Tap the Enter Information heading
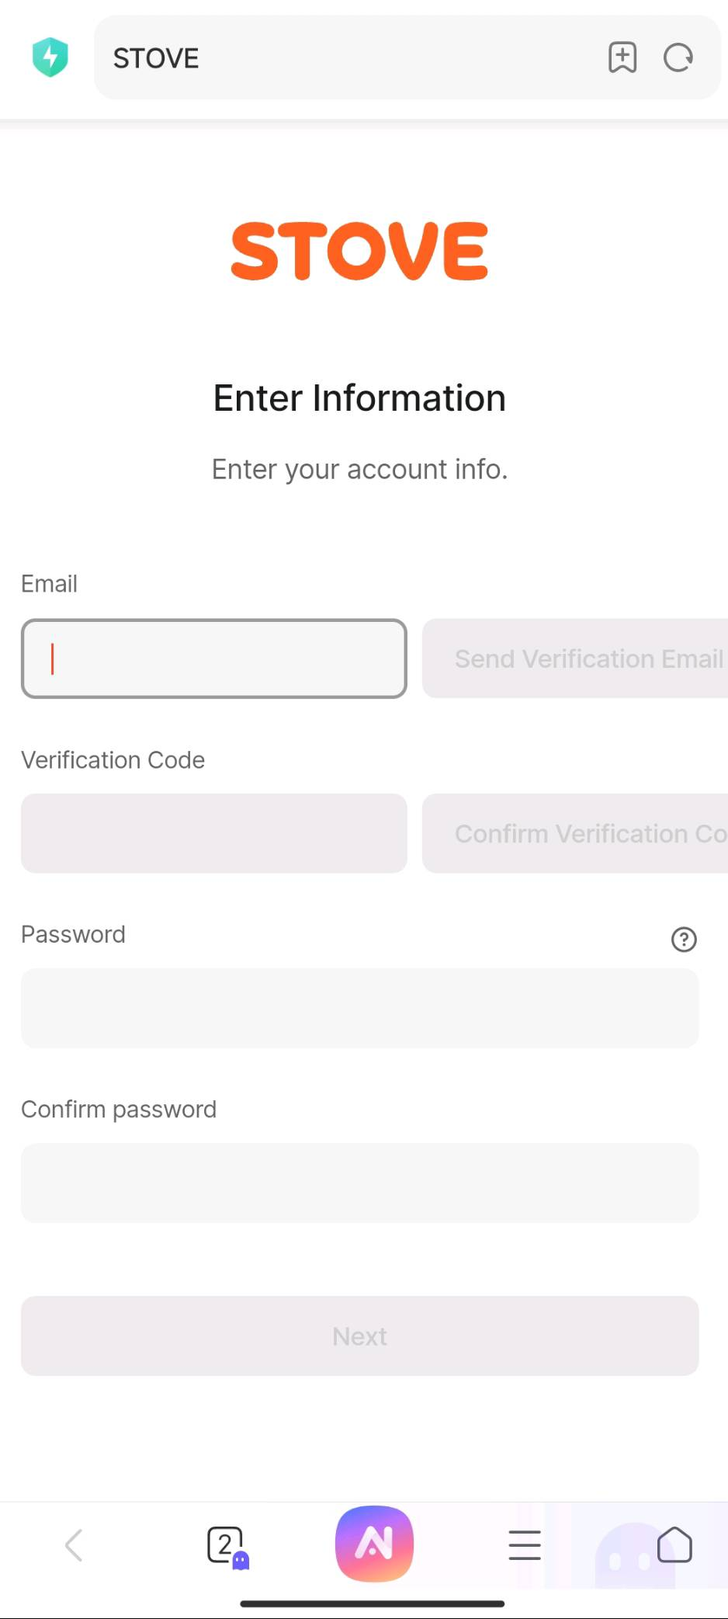Screen dimensions: 728x1619 pos(359,398)
